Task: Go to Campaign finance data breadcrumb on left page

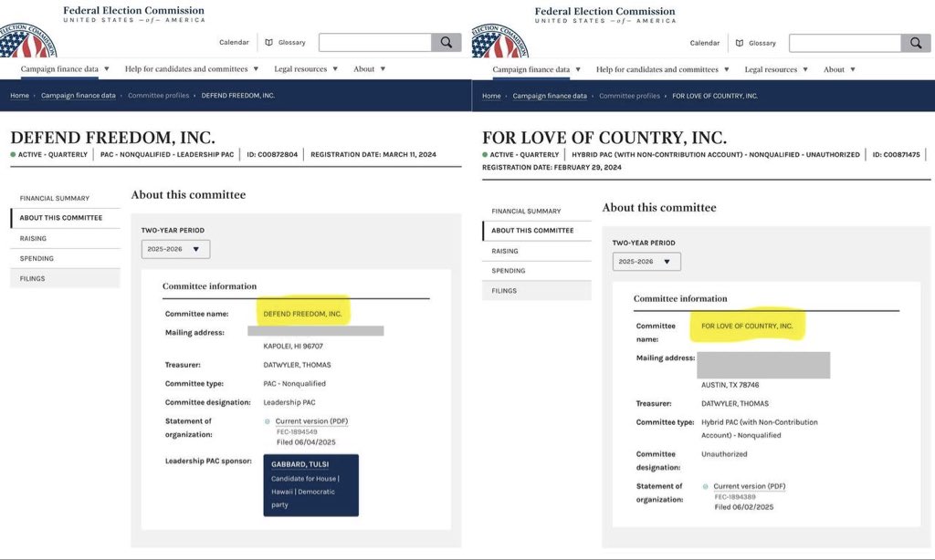Action: [x=79, y=96]
